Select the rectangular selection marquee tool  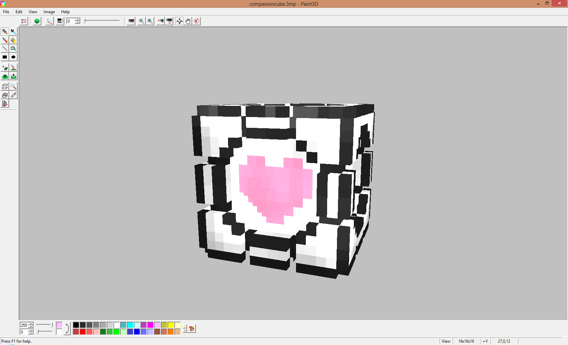pos(5,87)
